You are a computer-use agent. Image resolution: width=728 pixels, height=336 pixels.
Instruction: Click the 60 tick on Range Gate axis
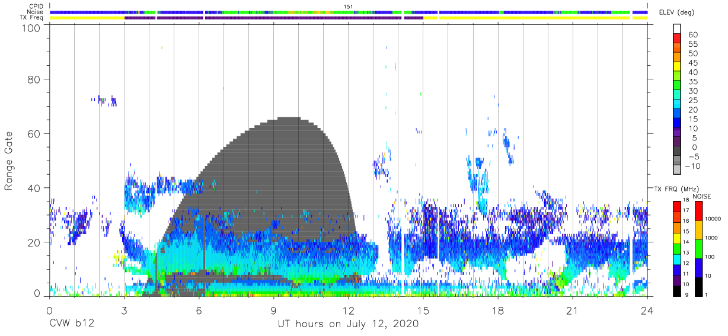(x=34, y=133)
